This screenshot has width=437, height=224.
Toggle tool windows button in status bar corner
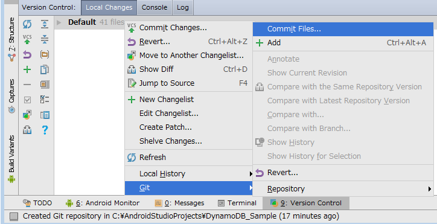(14, 216)
